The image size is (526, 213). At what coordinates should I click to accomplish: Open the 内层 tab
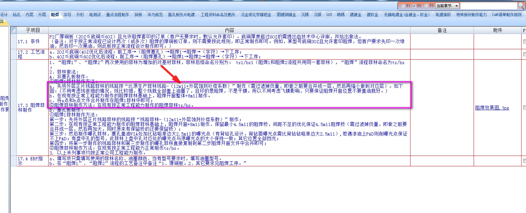(x=29, y=15)
